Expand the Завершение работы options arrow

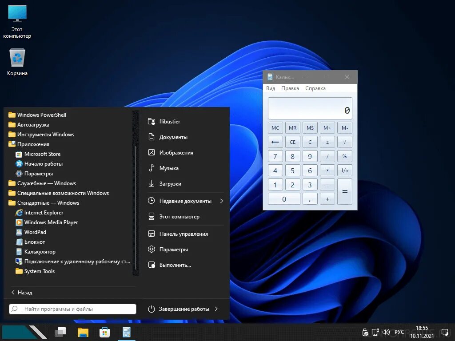click(216, 309)
